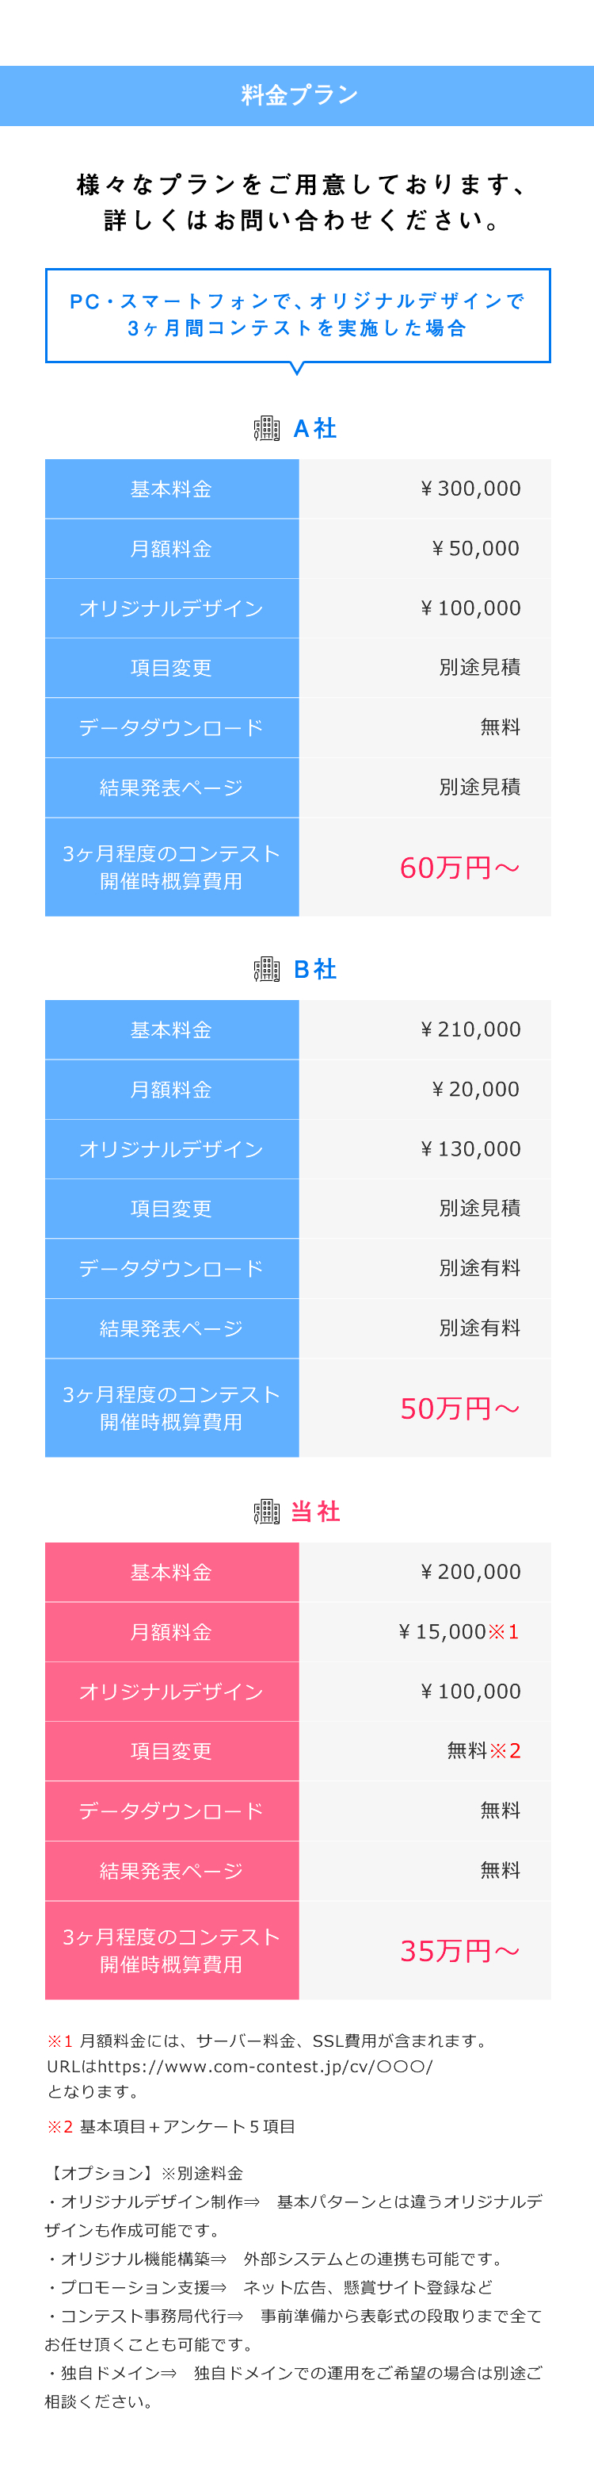
Task: Click the 60万円〜 estimate for A社
Action: tap(460, 867)
